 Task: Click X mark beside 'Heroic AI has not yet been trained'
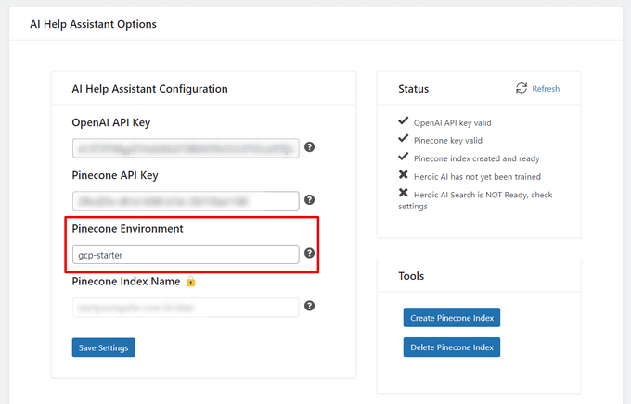pyautogui.click(x=403, y=175)
